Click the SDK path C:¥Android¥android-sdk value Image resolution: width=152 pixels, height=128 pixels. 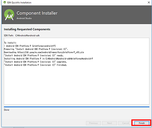(x=27, y=35)
